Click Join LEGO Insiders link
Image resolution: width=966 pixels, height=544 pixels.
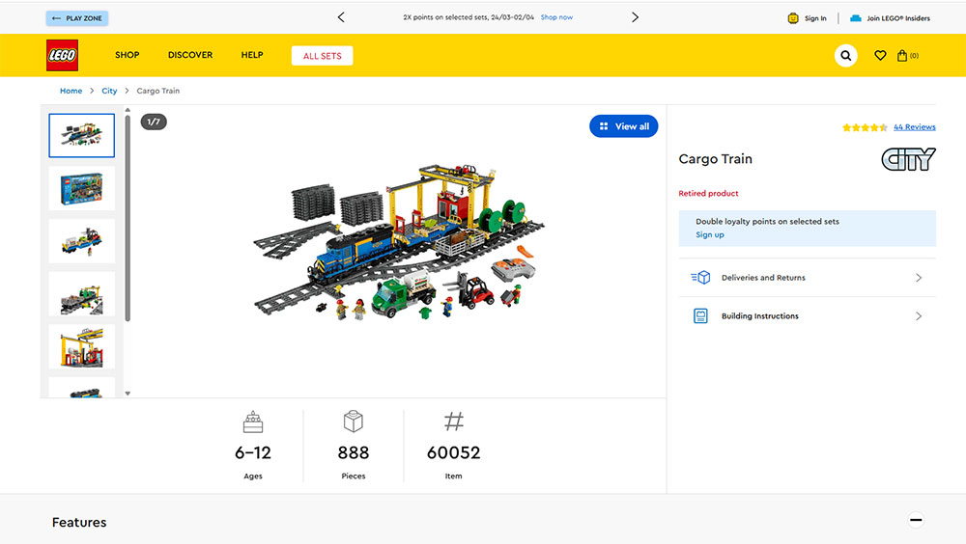click(x=898, y=18)
